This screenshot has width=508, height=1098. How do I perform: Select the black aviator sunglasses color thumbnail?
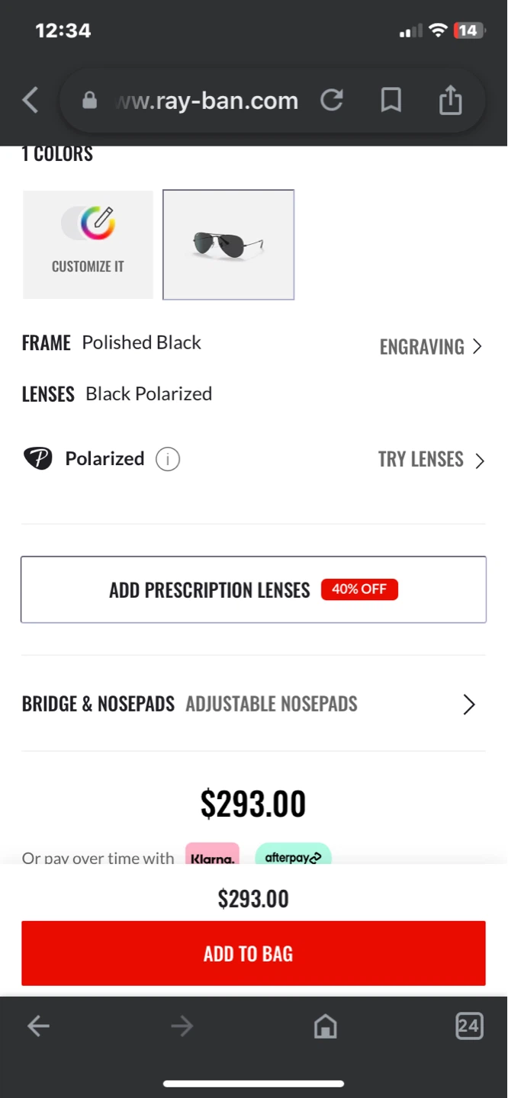pos(228,245)
